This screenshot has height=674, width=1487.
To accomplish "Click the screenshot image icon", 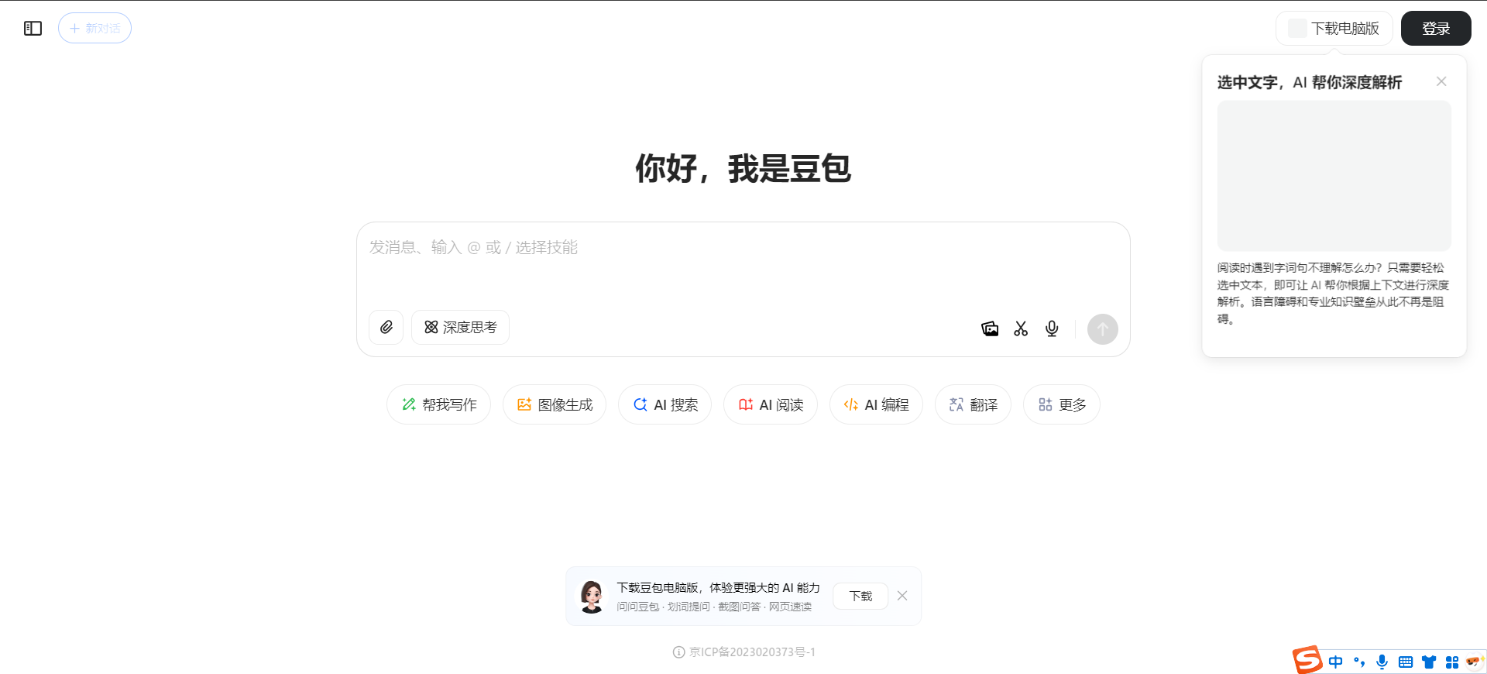I will [x=990, y=329].
